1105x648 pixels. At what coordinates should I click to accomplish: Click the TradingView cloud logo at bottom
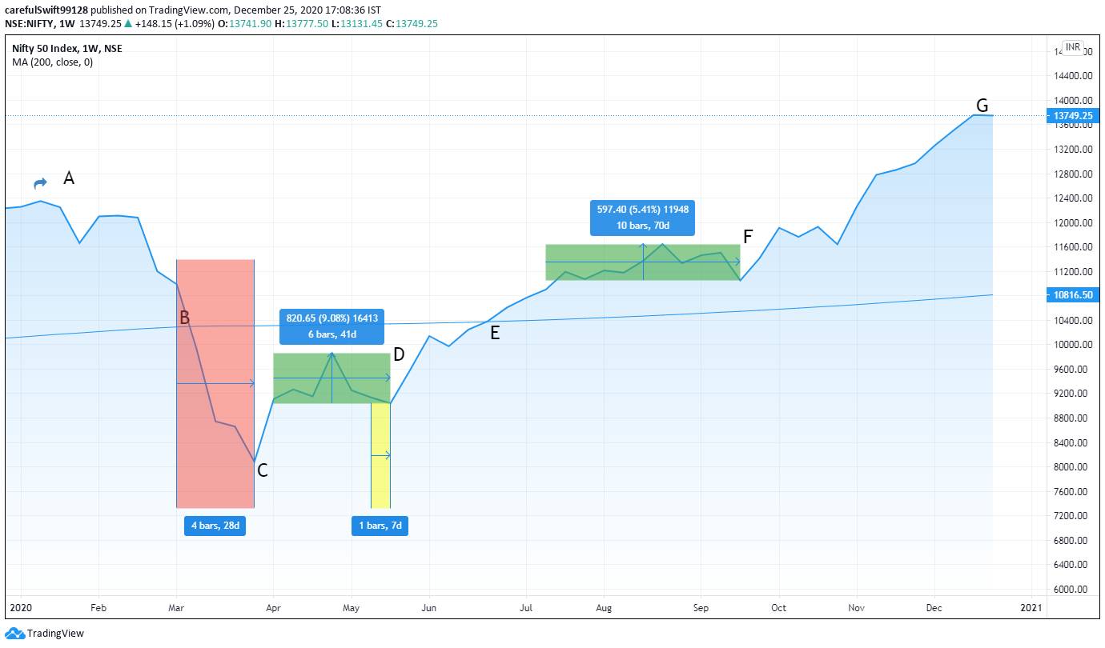[15, 633]
